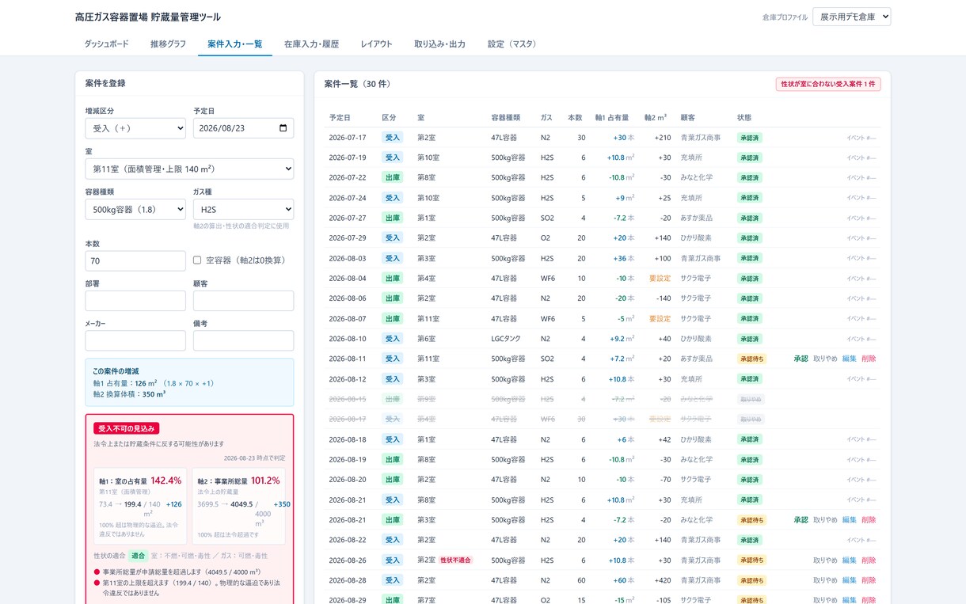This screenshot has width=966, height=604.
Task: Click the 状態 column header
Action: pos(744,117)
